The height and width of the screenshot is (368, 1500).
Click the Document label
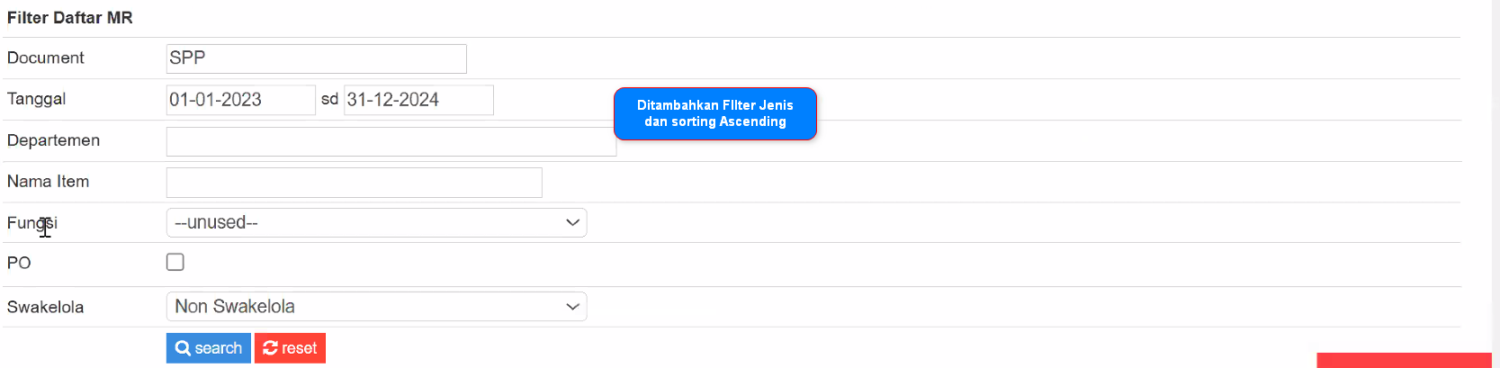(x=46, y=58)
